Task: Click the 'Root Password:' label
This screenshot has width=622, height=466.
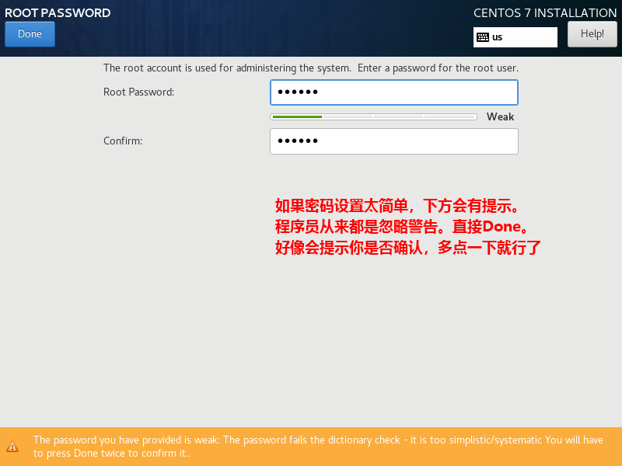Action: coord(139,92)
